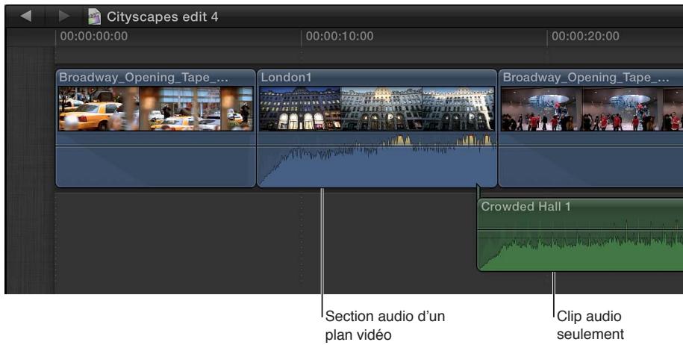683x345 pixels.
Task: Click the second Broadway_Opening_Tape clip name after London1
Action: click(586, 78)
